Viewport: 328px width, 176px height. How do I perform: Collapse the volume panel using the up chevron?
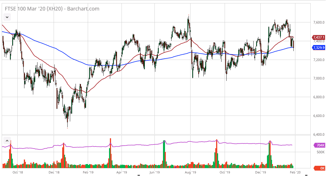click(7, 141)
